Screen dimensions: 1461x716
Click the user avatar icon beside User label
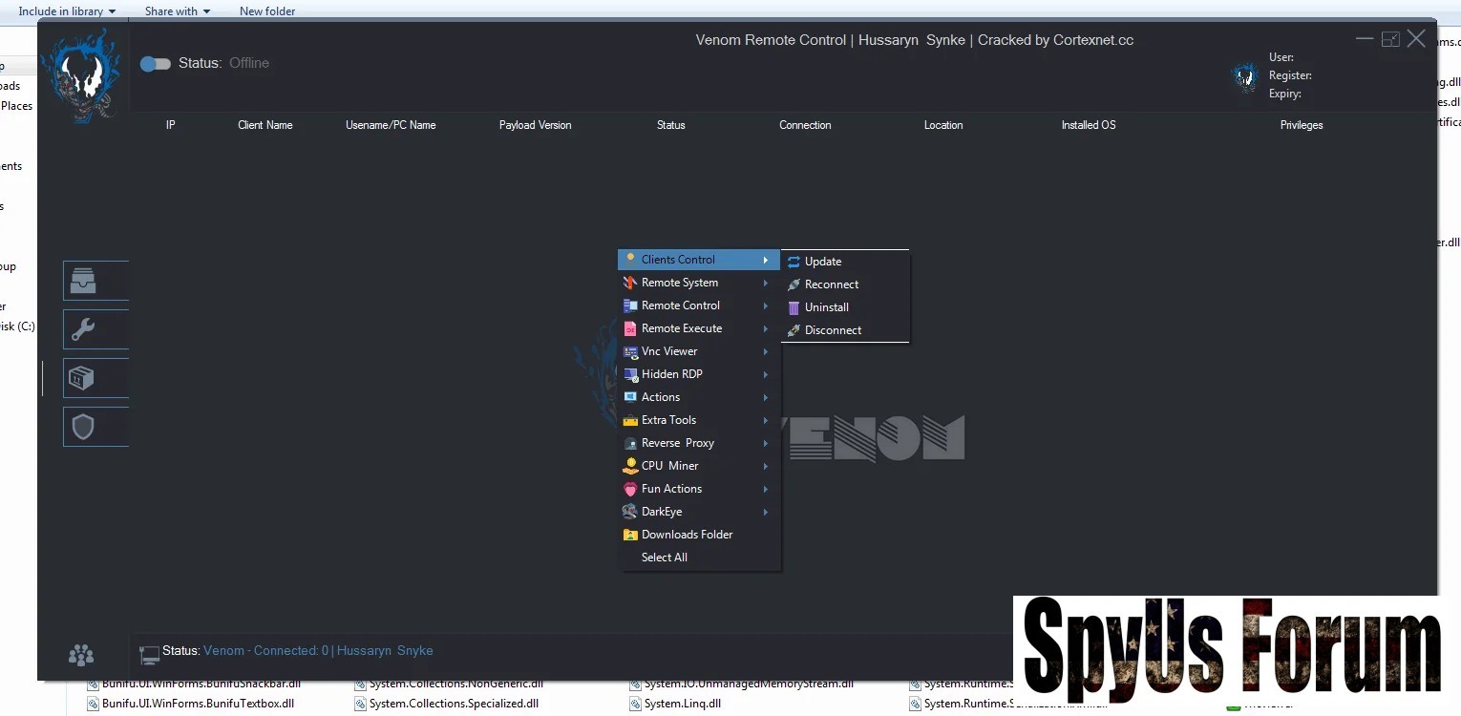tap(1244, 76)
